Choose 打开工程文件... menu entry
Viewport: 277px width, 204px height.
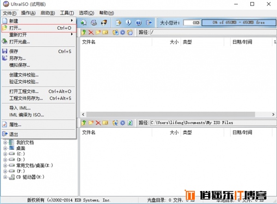click(x=39, y=92)
